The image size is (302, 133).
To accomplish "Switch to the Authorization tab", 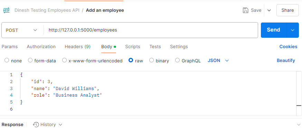I will (x=41, y=47).
